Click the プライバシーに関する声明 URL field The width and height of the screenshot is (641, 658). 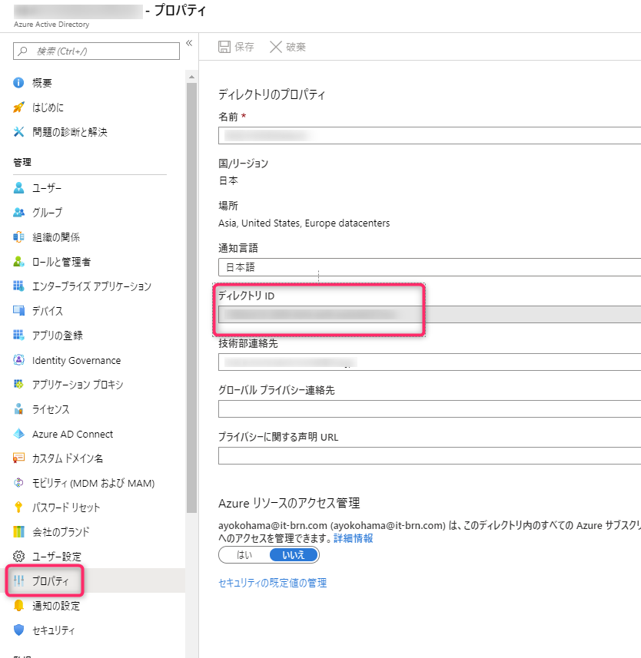(x=430, y=456)
